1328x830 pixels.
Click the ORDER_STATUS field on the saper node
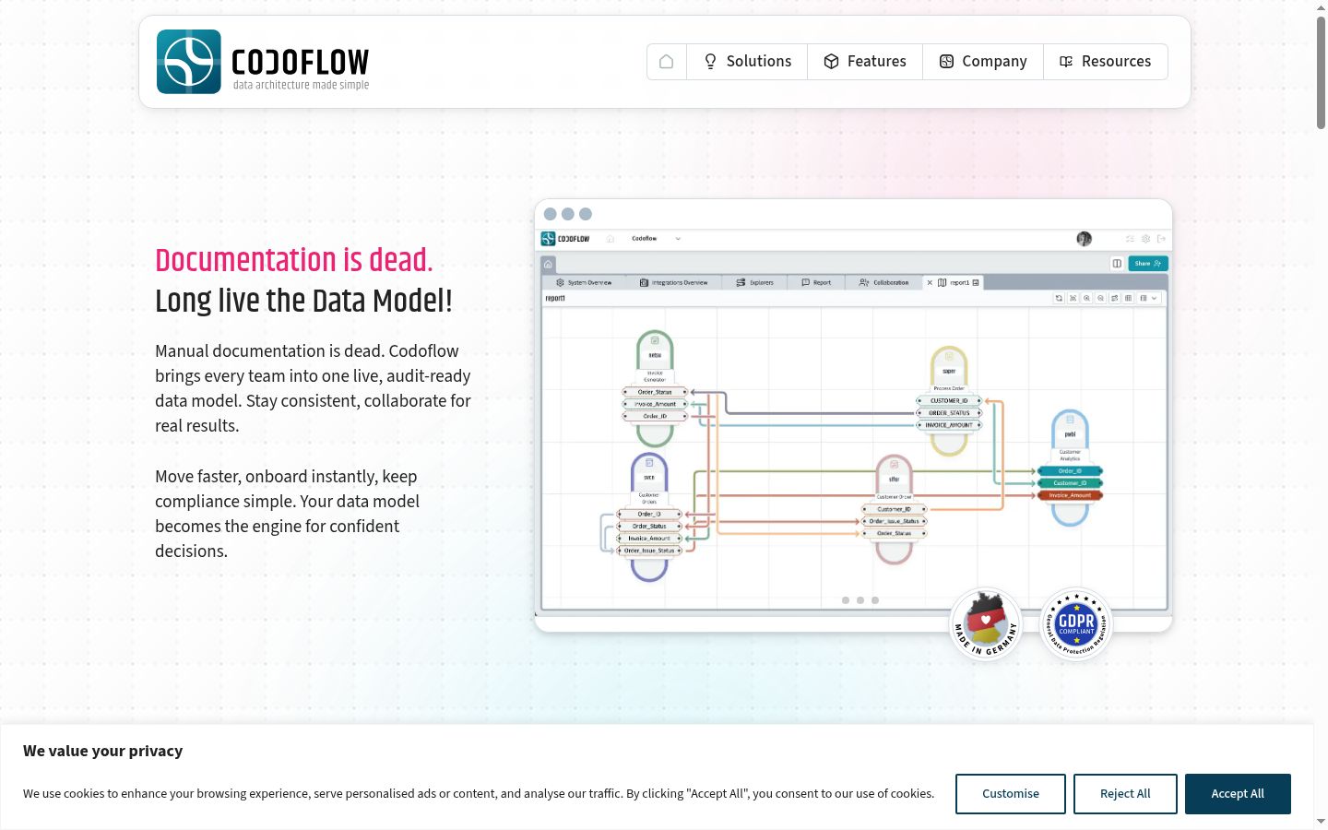pos(949,413)
